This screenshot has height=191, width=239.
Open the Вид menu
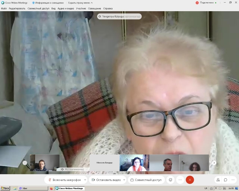[x=53, y=9]
